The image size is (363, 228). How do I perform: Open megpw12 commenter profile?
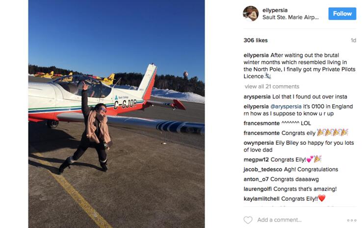(256, 160)
